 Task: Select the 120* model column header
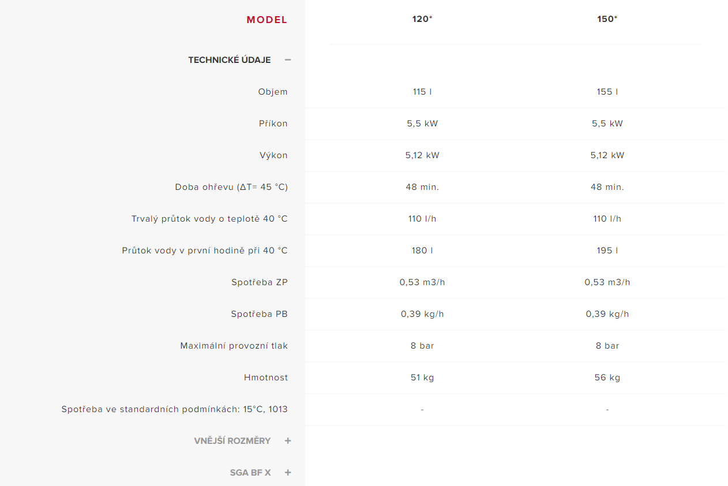click(422, 19)
